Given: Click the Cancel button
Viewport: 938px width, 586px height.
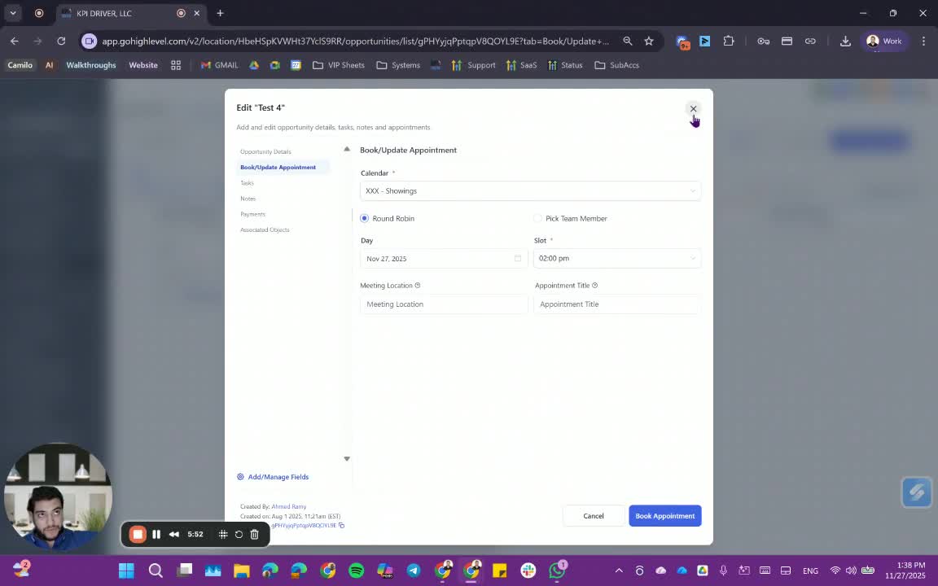Looking at the screenshot, I should tap(594, 516).
